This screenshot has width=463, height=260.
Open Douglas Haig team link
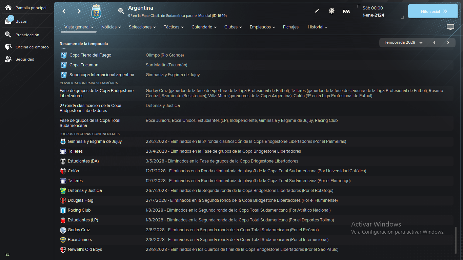coord(80,200)
